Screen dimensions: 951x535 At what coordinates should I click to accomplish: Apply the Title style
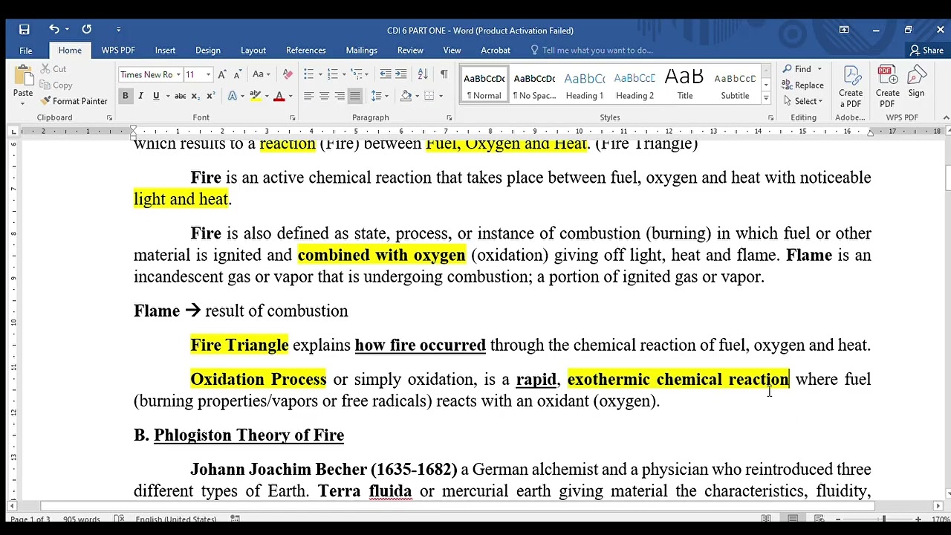tap(685, 85)
